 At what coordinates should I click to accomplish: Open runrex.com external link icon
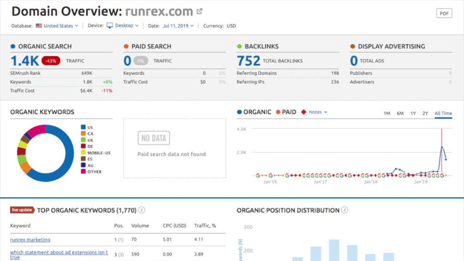(x=199, y=11)
